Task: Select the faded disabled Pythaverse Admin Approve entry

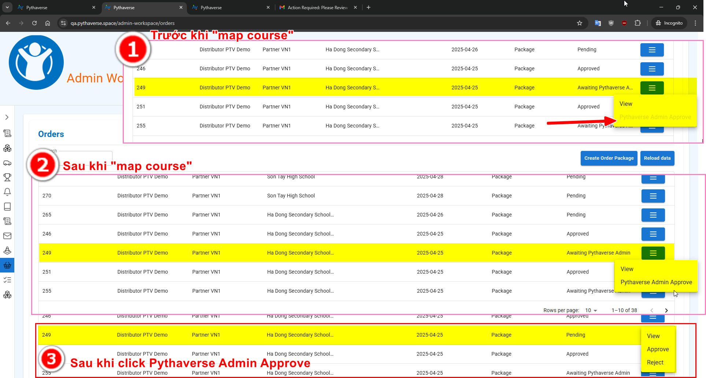Action: pyautogui.click(x=655, y=117)
